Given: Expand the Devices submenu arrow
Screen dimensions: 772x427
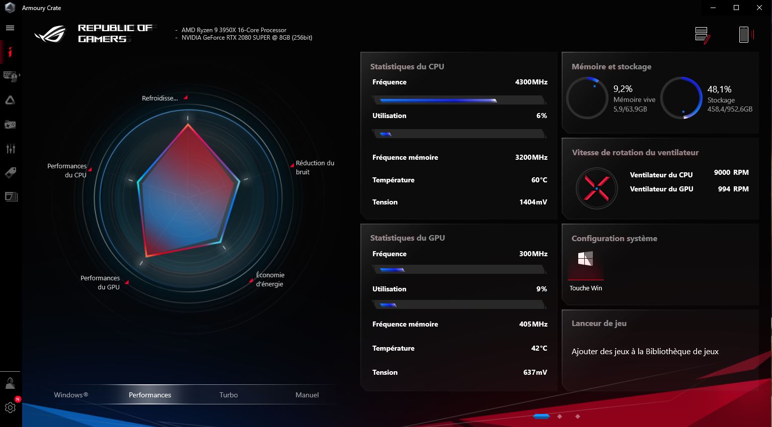Looking at the screenshot, I should [19, 76].
